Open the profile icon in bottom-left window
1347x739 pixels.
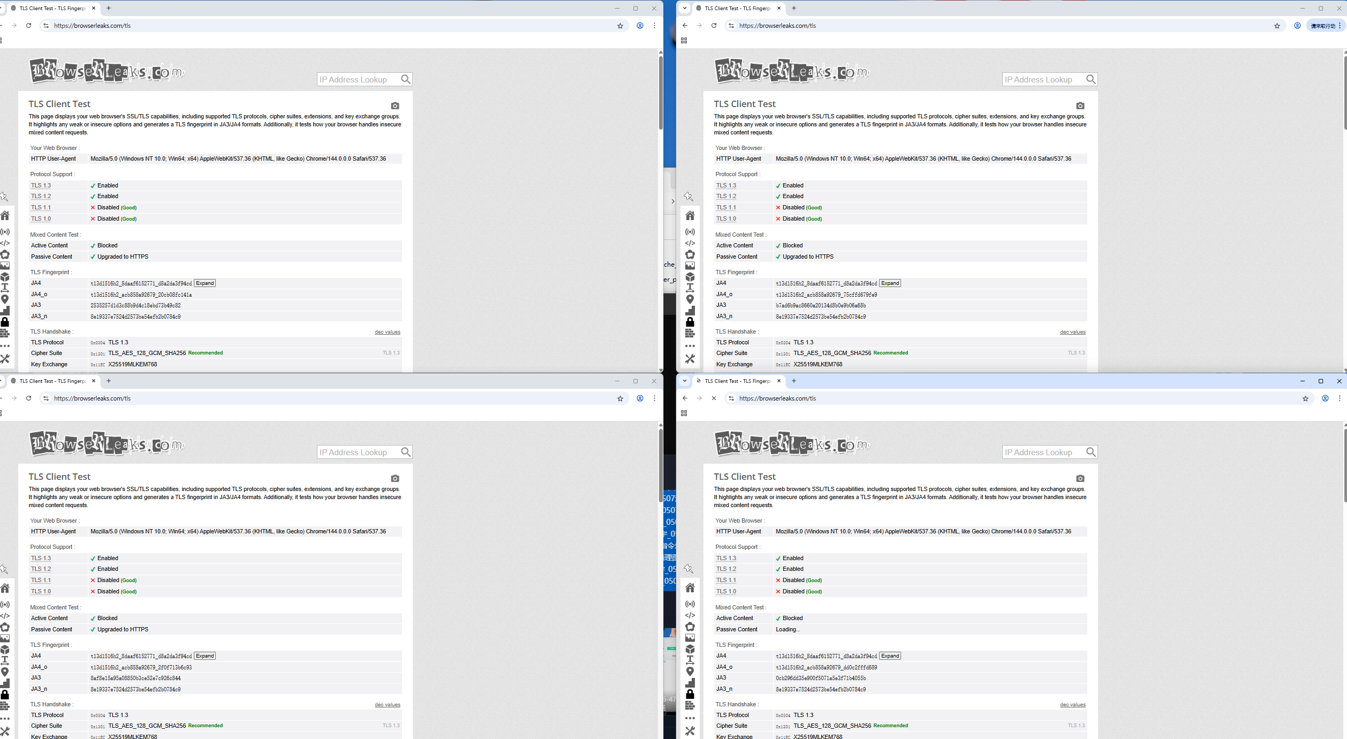640,398
